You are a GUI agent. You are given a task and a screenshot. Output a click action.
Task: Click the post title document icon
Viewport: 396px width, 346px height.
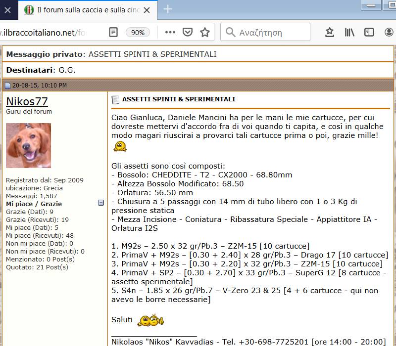pyautogui.click(x=115, y=100)
